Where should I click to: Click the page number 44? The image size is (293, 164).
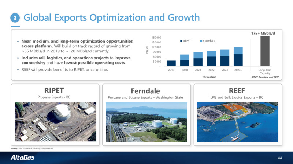click(x=280, y=158)
